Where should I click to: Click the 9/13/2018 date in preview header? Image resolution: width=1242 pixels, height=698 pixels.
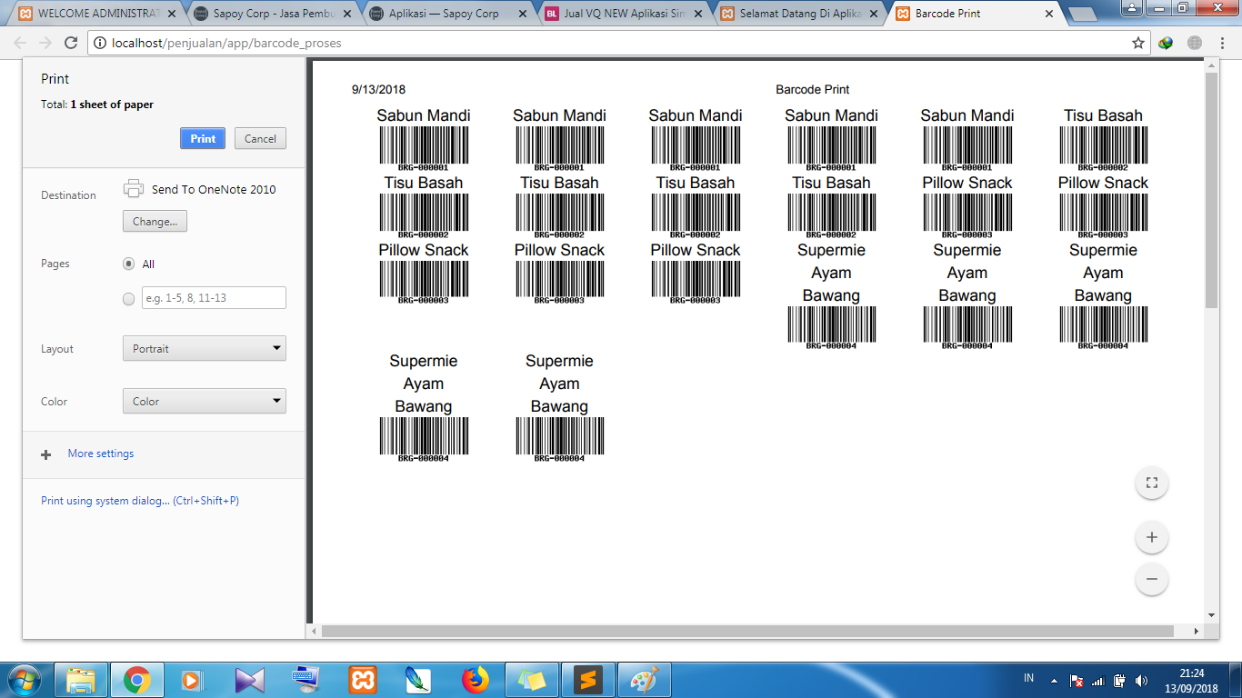tap(378, 89)
